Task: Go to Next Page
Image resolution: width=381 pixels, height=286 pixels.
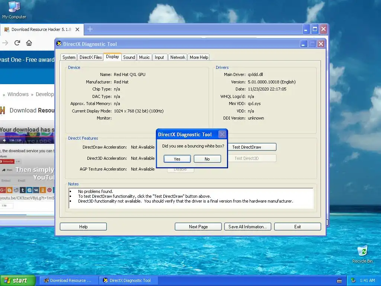Action: click(x=198, y=227)
